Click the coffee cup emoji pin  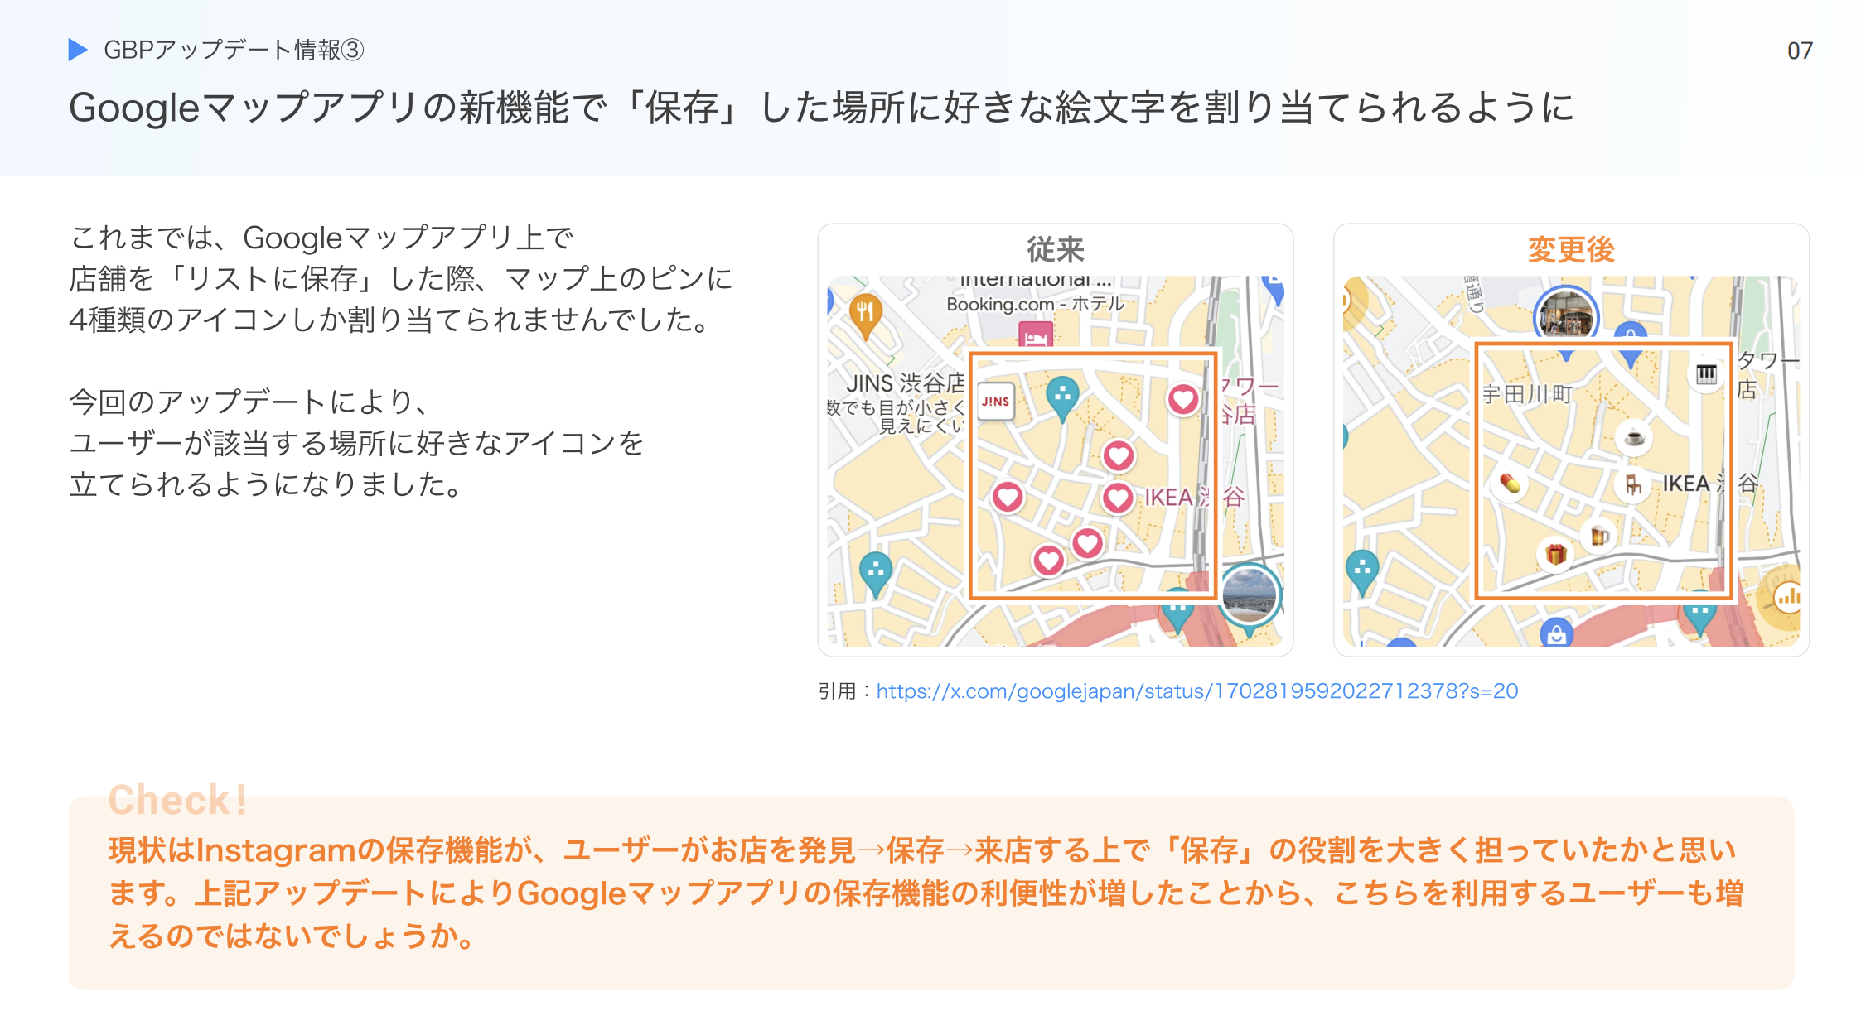point(1634,437)
